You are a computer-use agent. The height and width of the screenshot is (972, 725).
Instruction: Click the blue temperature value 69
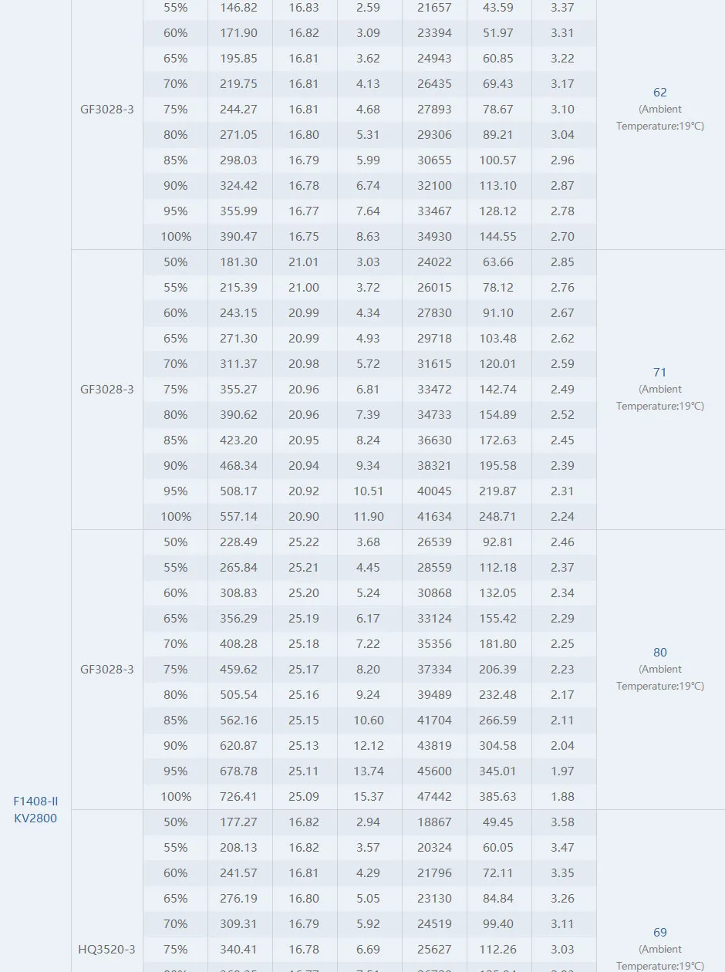pos(659,933)
